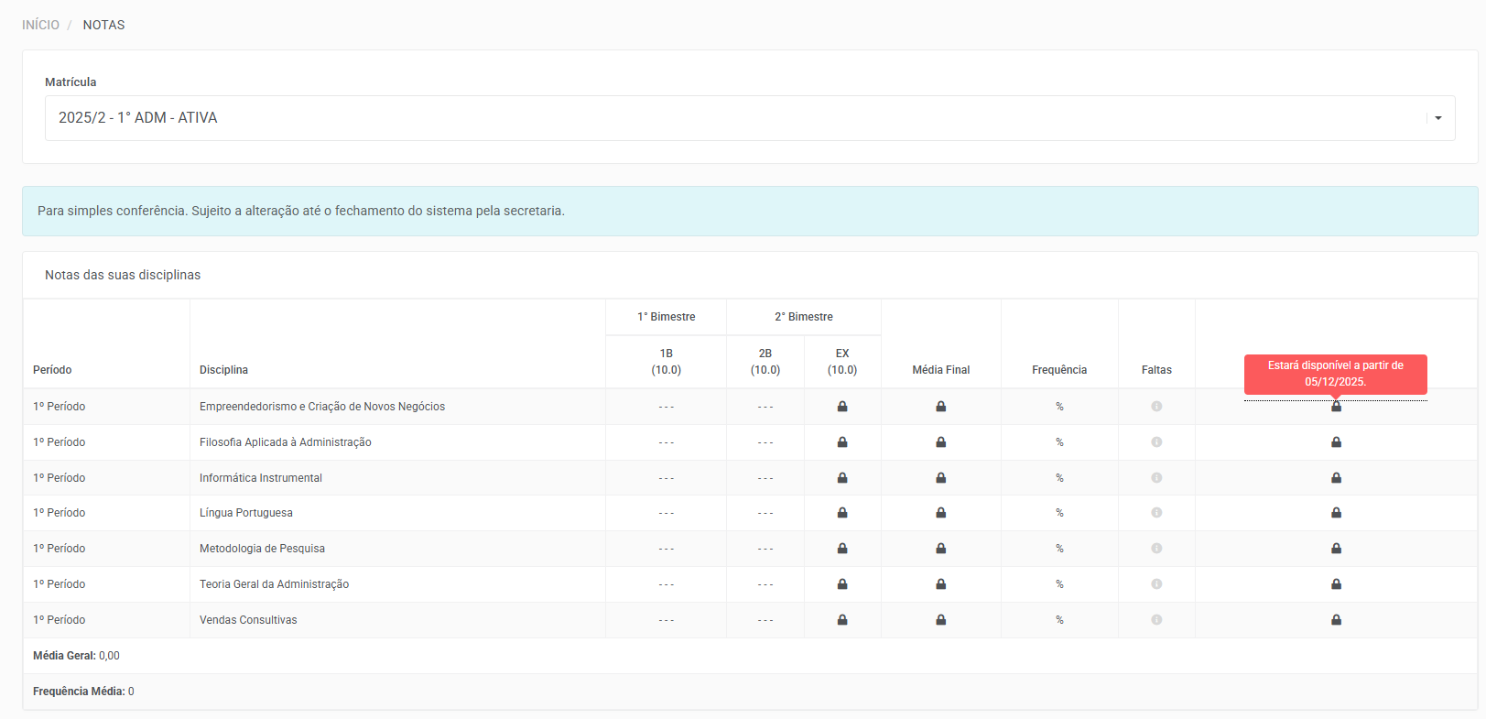Click last-column lock in Língua Portuguesa row
Image resolution: width=1486 pixels, height=719 pixels.
pyautogui.click(x=1336, y=513)
